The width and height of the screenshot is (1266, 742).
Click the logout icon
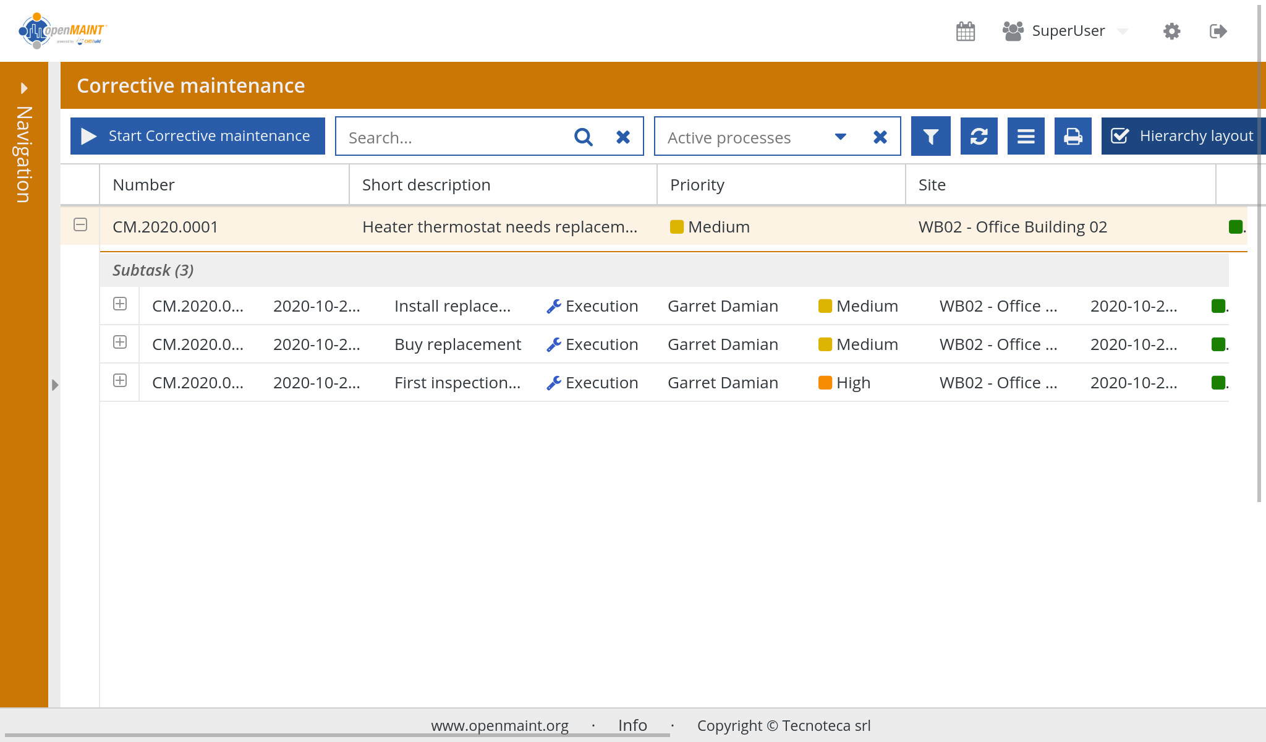[1218, 31]
